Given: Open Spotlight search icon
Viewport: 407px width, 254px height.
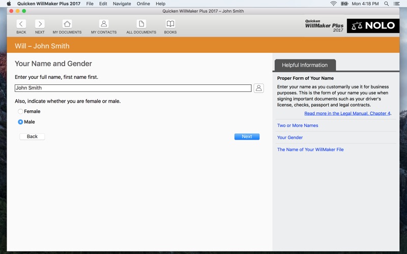Looking at the screenshot, I should point(386,4).
